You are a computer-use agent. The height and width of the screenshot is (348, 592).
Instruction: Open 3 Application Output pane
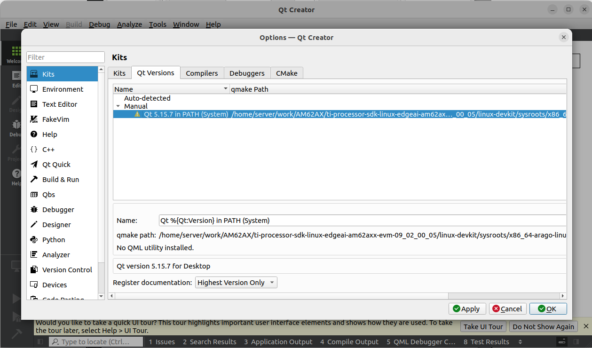point(278,342)
